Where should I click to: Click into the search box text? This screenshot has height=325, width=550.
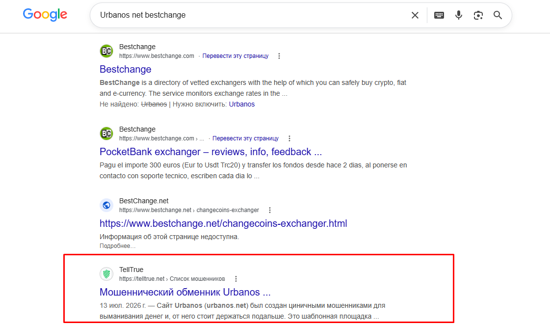tap(143, 15)
